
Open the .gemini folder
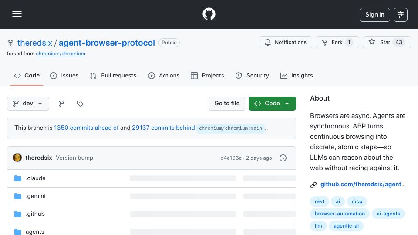(x=35, y=196)
